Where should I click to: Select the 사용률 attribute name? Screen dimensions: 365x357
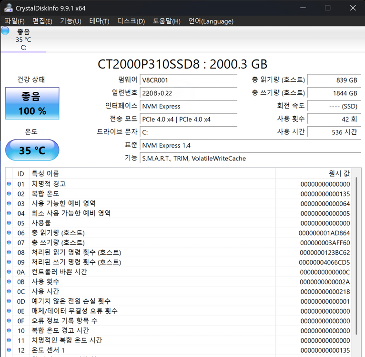click(41, 223)
